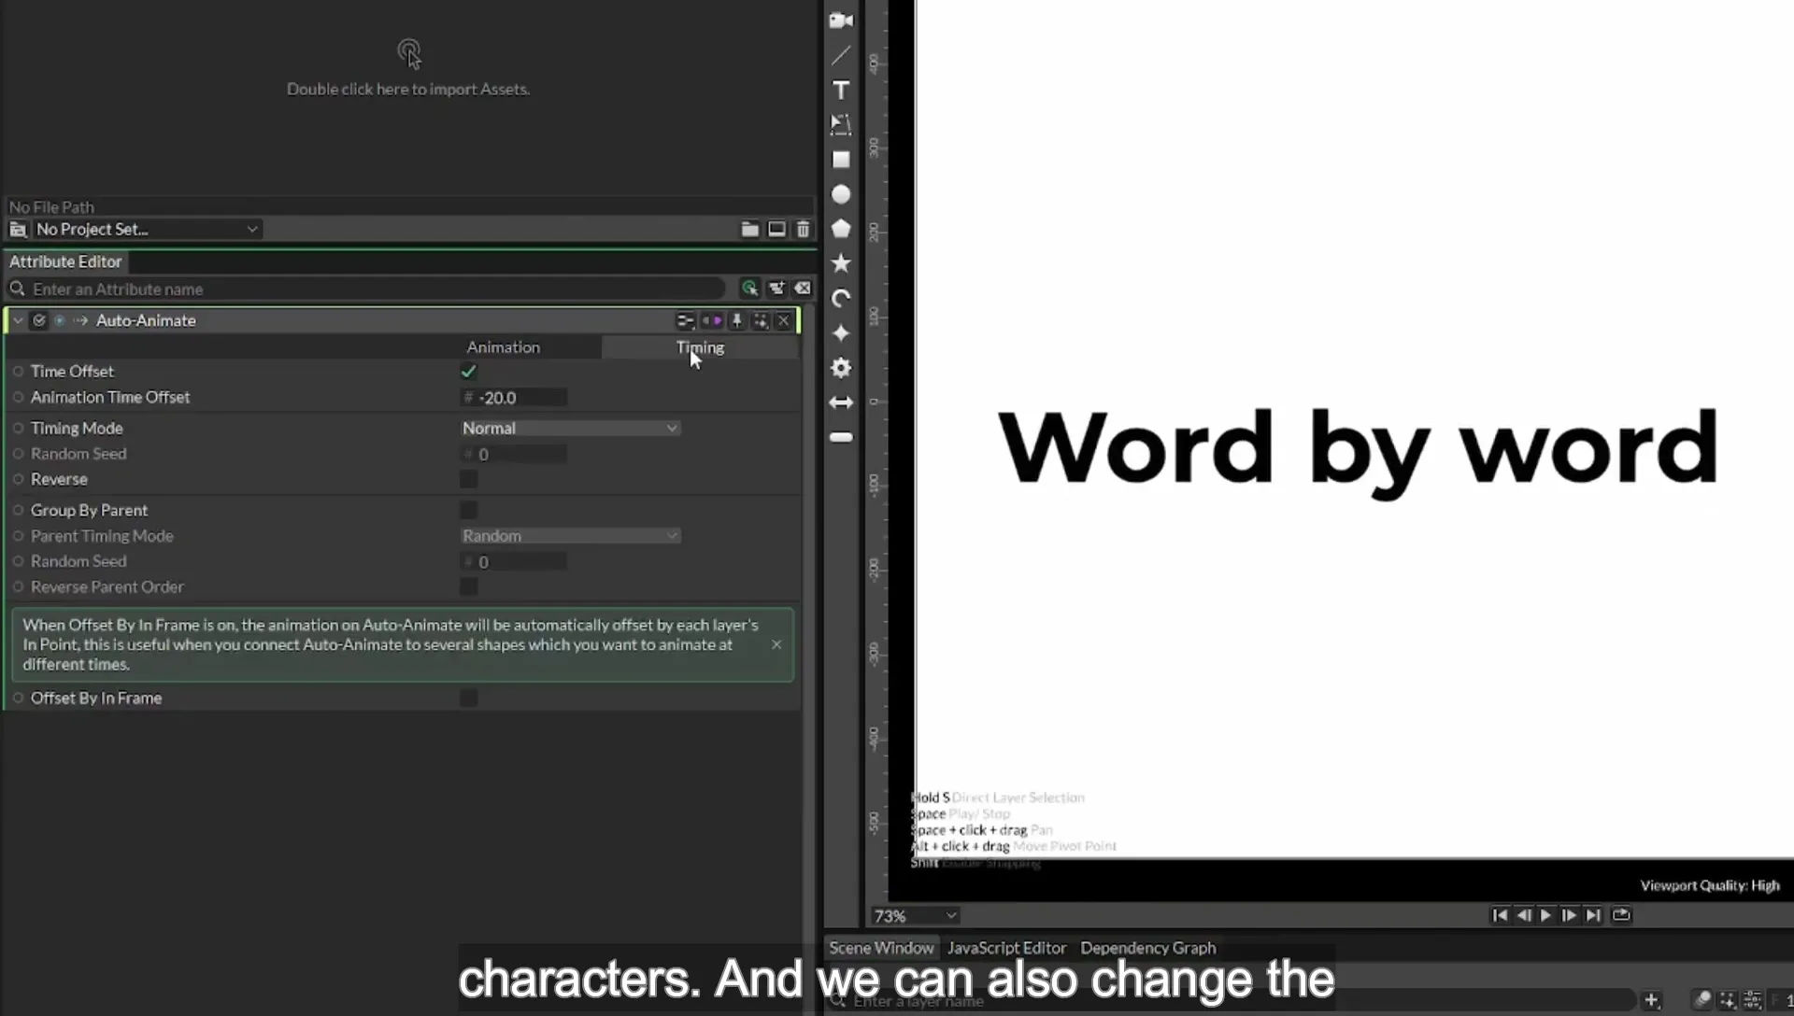1794x1016 pixels.
Task: Select the Capsule shape tool
Action: tap(841, 437)
